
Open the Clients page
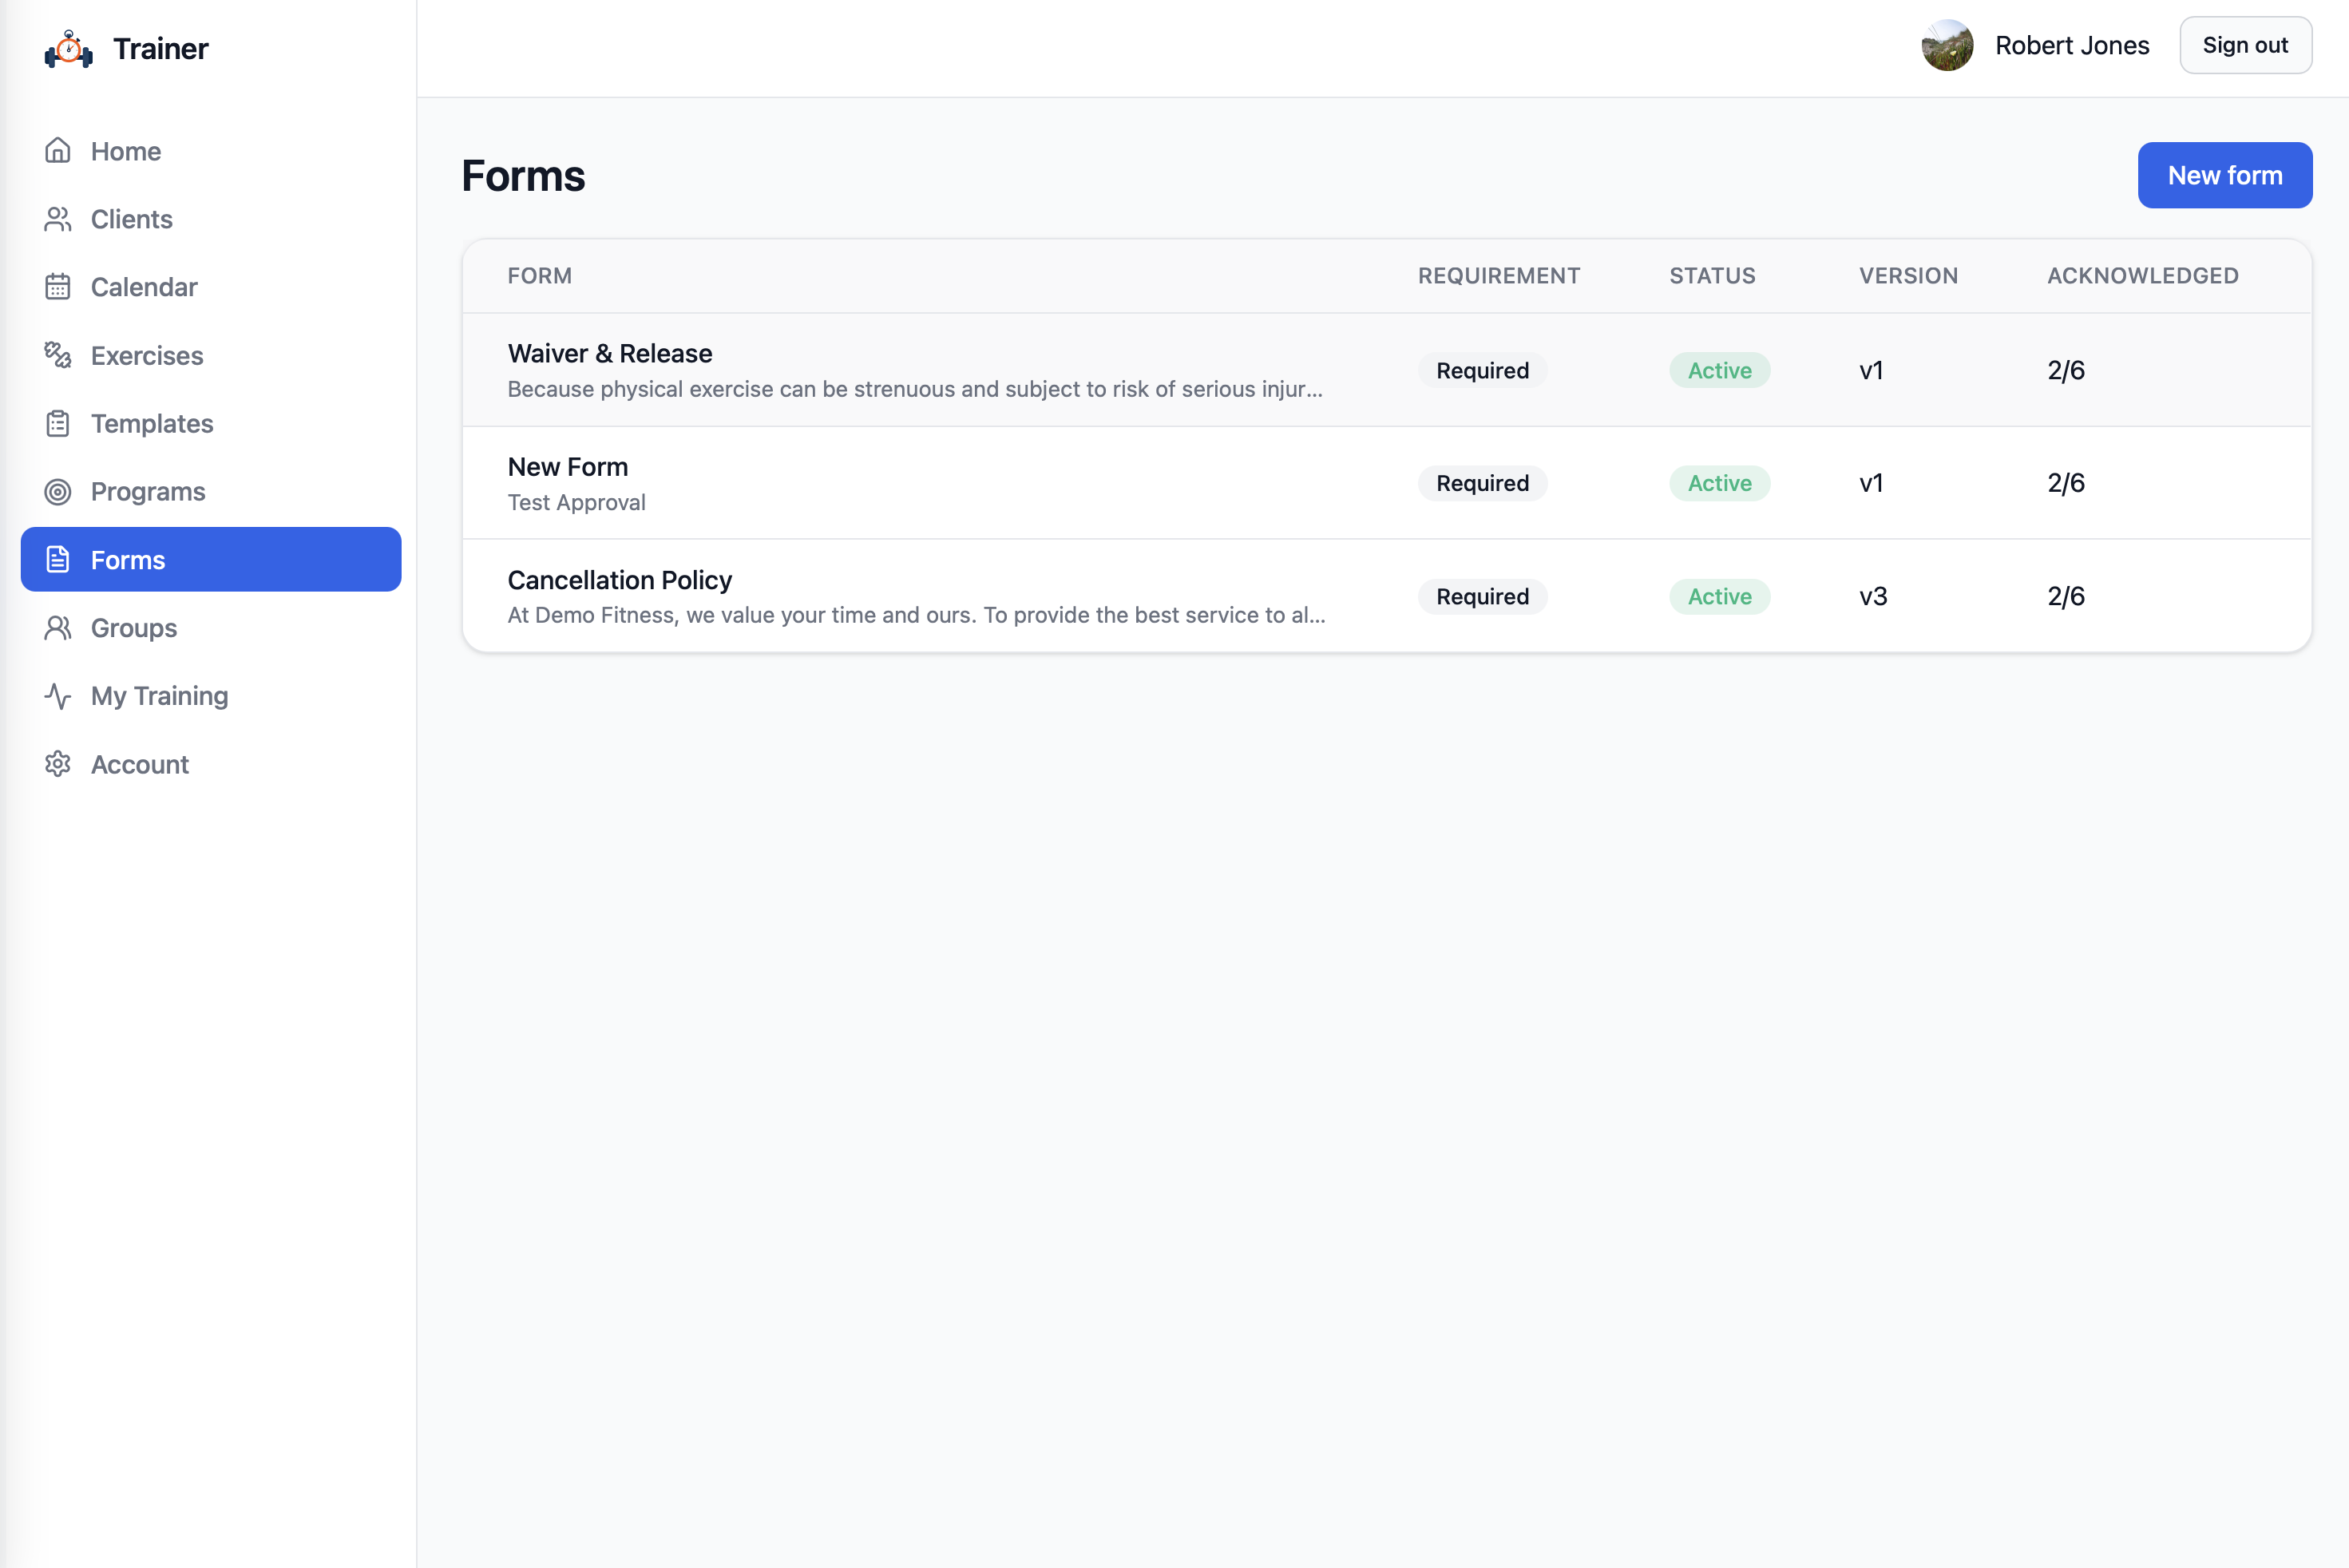tap(211, 219)
